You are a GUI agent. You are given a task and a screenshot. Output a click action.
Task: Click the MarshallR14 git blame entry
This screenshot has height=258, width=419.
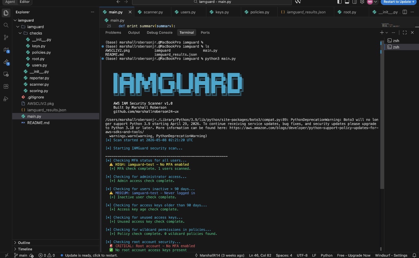pyautogui.click(x=219, y=255)
